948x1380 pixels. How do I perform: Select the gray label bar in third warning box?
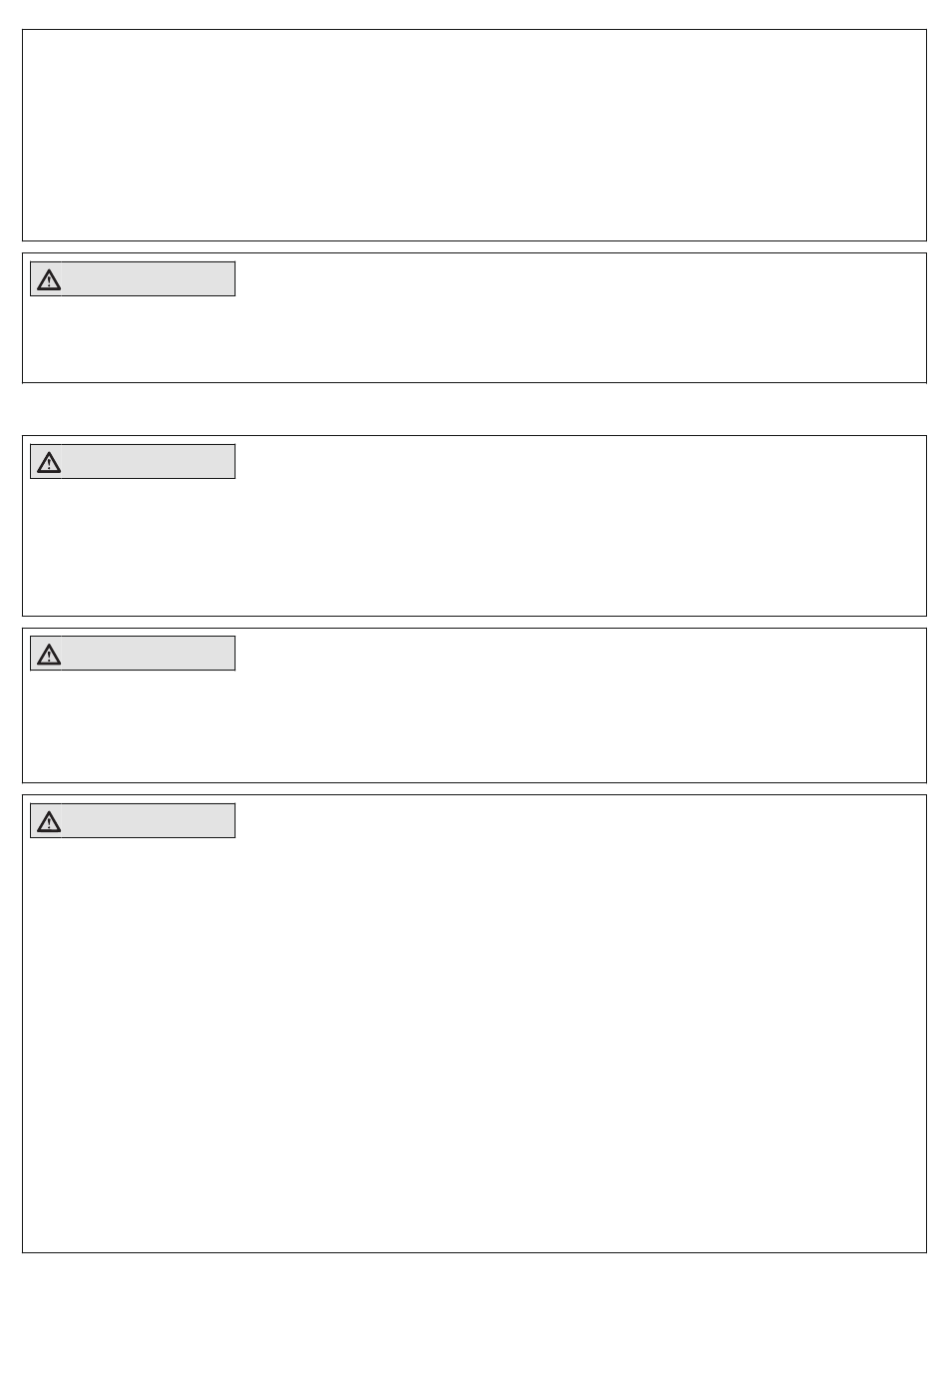click(x=133, y=654)
